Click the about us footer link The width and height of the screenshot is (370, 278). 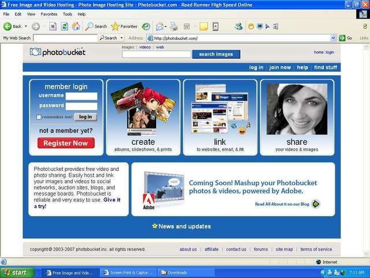tap(188, 249)
